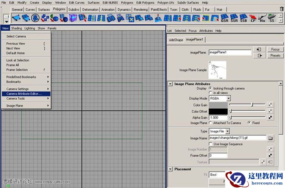Click the Frame Offset value field

coord(218,155)
